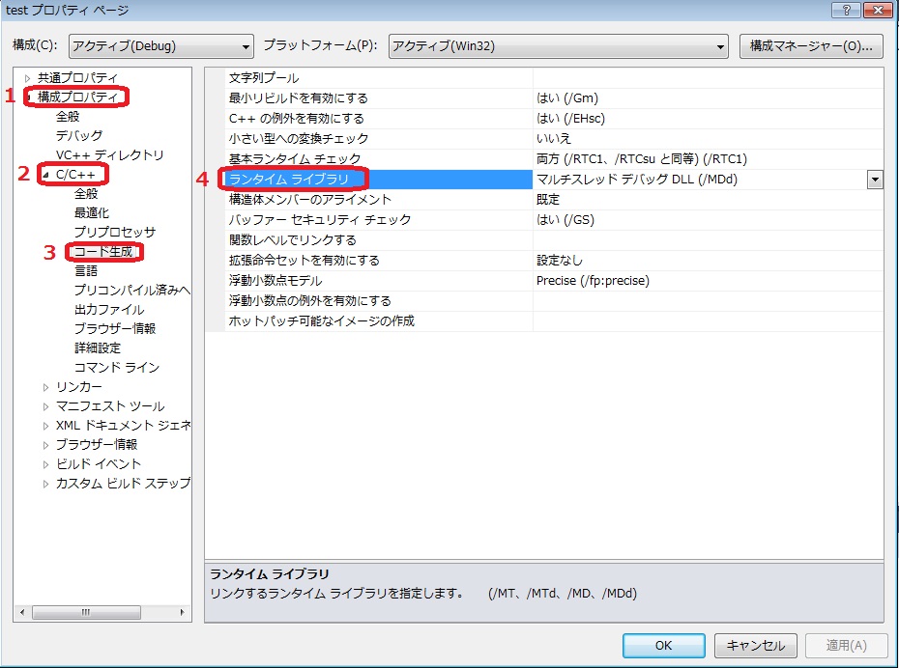Image resolution: width=899 pixels, height=668 pixels.
Task: Select プリコンパイル済みヘッダー tree item
Action: pos(131,291)
